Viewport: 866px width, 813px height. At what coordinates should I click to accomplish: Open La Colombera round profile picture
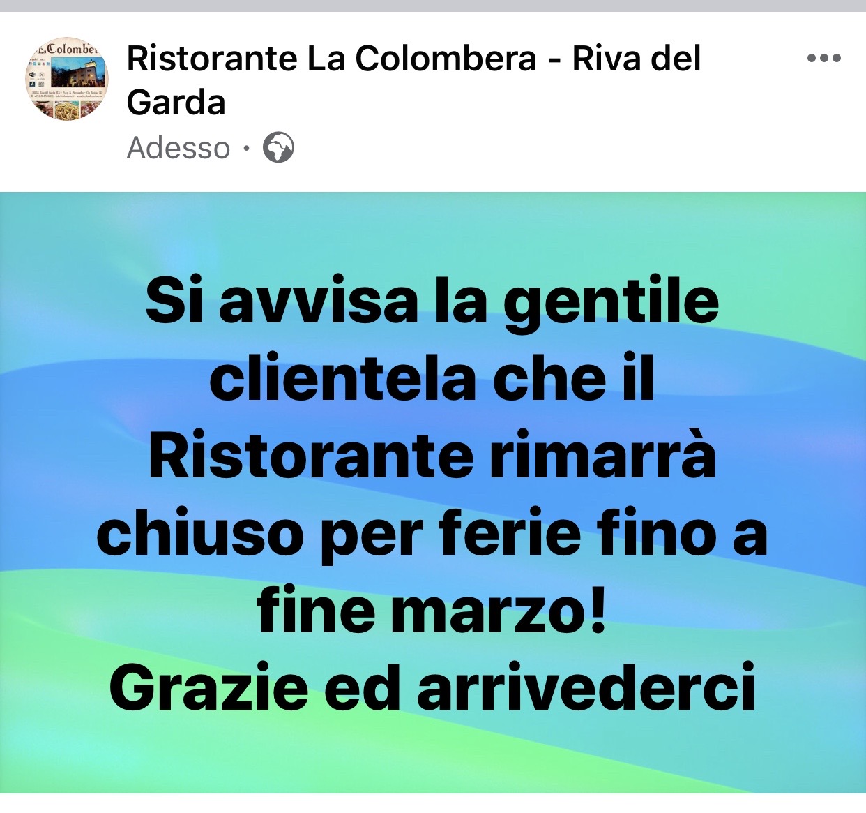coord(68,79)
